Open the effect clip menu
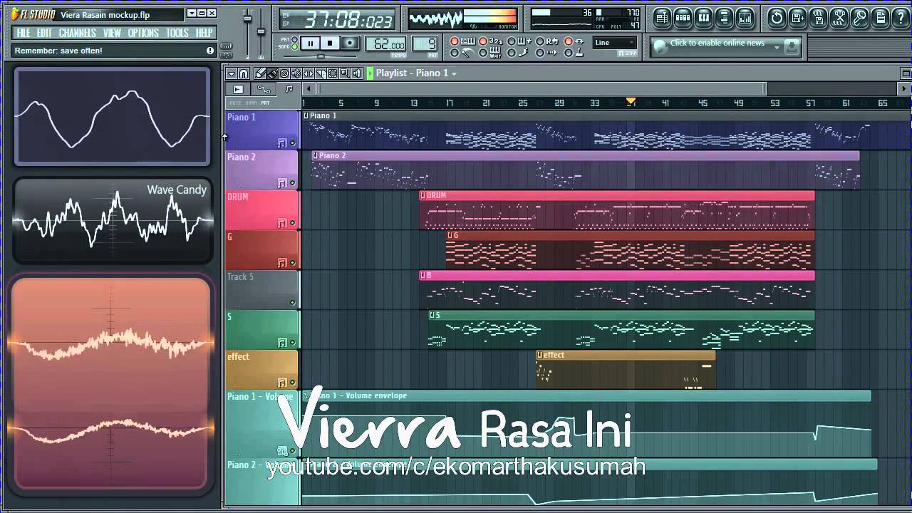Viewport: 912px width, 513px height. tap(540, 355)
